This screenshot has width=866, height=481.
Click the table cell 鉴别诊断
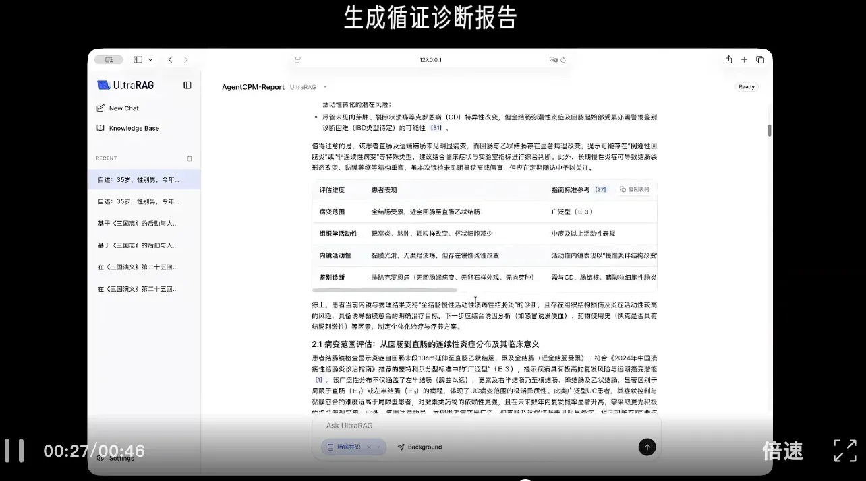[x=332, y=278]
